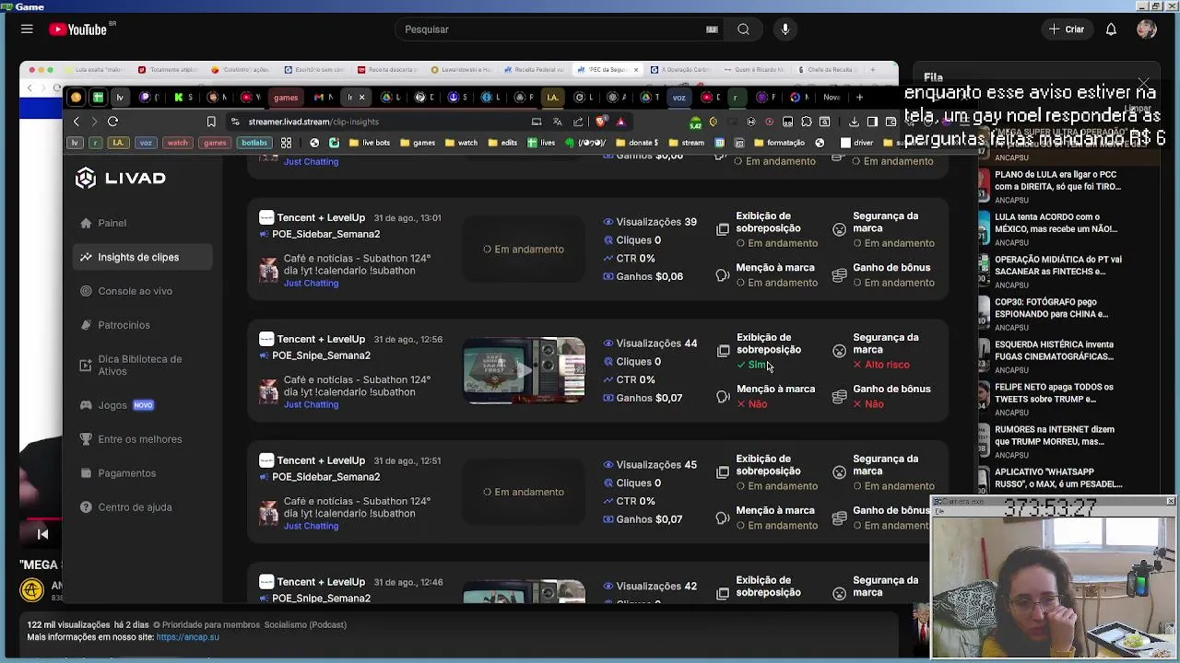Open POE_Snipe_Semana2 clip thumbnail at 12:56
The height and width of the screenshot is (663, 1180).
pyautogui.click(x=524, y=371)
